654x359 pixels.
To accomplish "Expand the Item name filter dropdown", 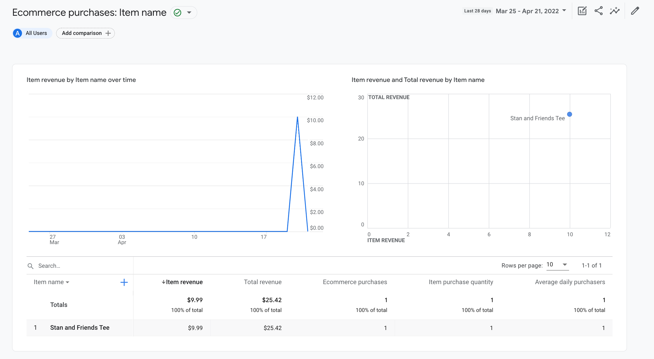I will pyautogui.click(x=68, y=282).
